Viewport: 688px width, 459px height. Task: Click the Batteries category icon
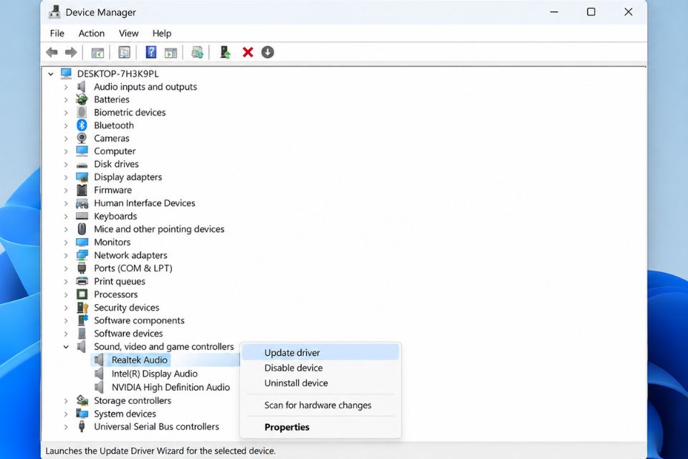82,99
